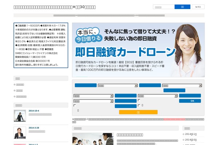Click the text 日本貸金業協会会員 第000001号
Screen dimensions: 218x145
tap(33, 61)
